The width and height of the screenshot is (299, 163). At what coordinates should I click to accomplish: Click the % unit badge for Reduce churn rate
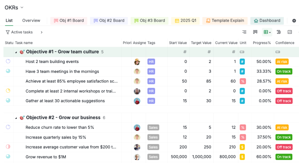pos(243,128)
